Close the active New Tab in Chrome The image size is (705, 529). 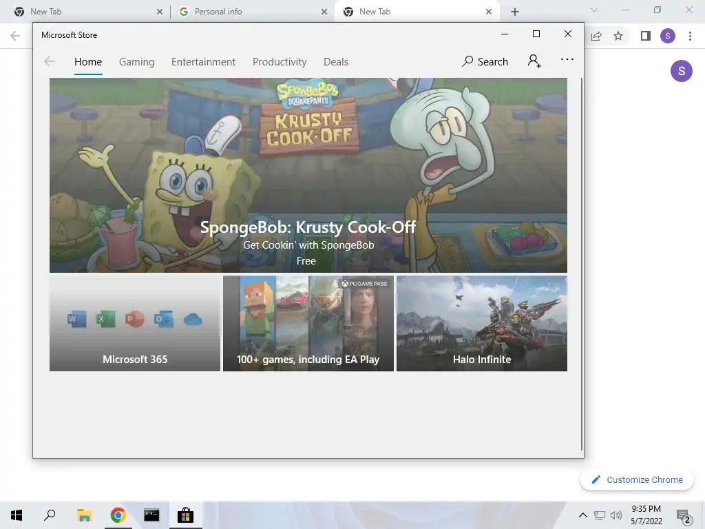[x=489, y=12]
